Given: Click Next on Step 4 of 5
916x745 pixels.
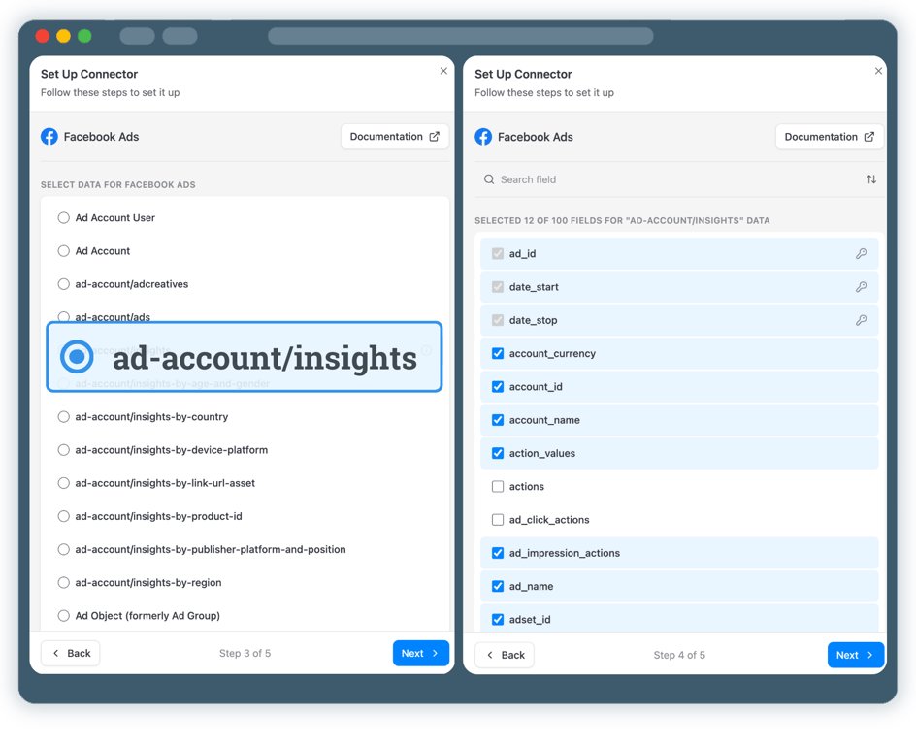Looking at the screenshot, I should [855, 655].
